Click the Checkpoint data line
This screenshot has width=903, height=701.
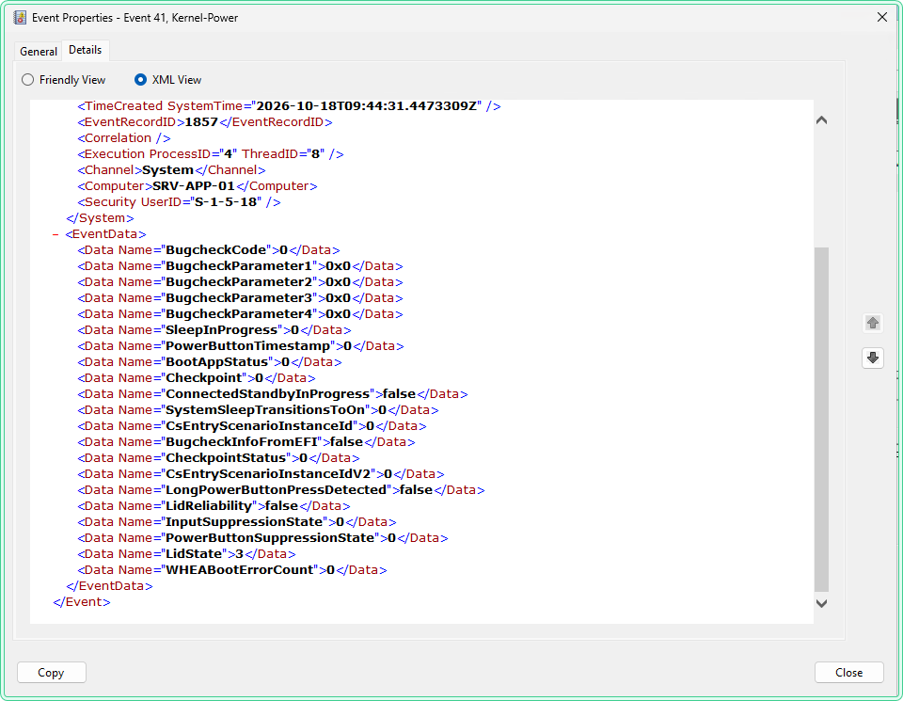pyautogui.click(x=197, y=378)
